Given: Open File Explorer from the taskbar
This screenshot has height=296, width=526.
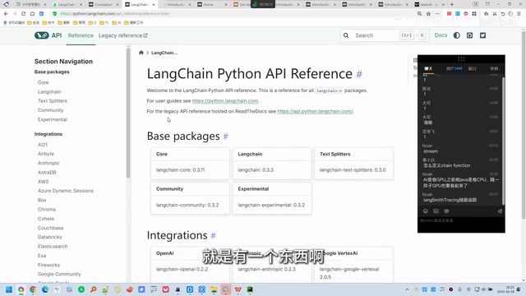Looking at the screenshot, I should click(x=214, y=289).
